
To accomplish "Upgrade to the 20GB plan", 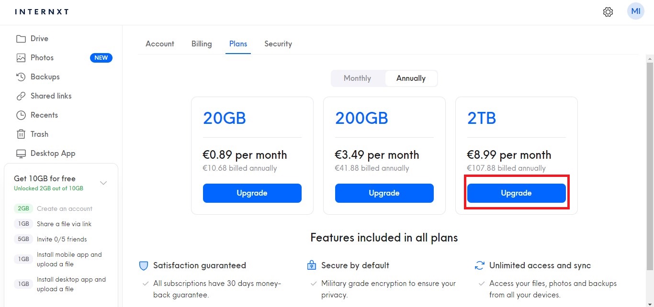I will pos(252,193).
